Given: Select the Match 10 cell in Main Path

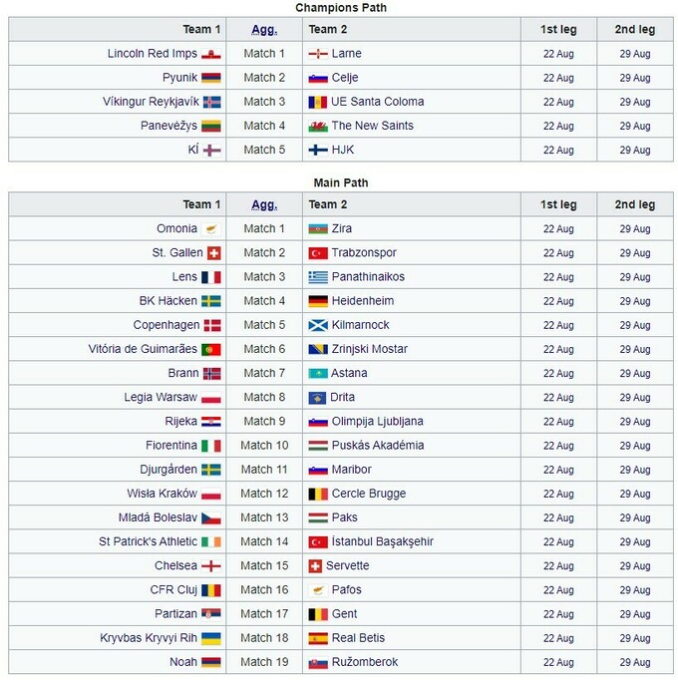Looking at the screenshot, I should pyautogui.click(x=264, y=446).
